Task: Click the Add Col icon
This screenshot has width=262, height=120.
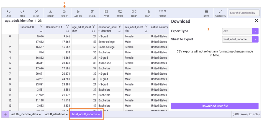Action: [78, 11]
